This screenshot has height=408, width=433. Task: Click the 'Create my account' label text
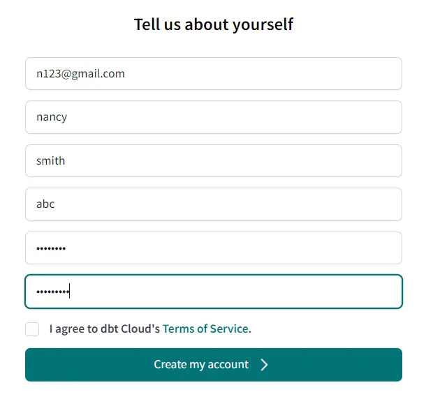[201, 365]
